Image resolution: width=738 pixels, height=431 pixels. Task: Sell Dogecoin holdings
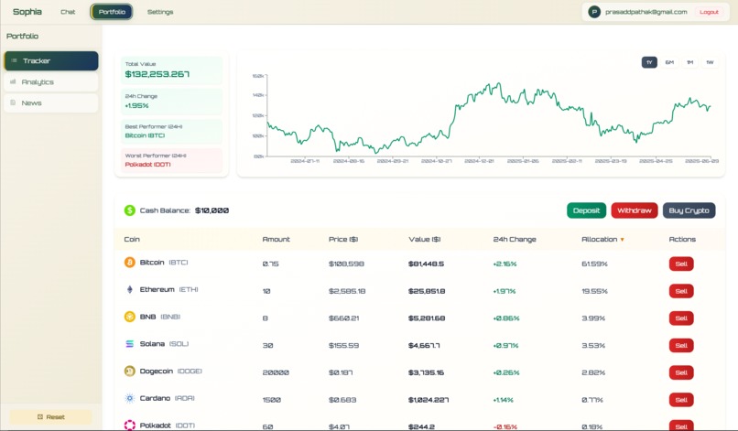(x=681, y=372)
